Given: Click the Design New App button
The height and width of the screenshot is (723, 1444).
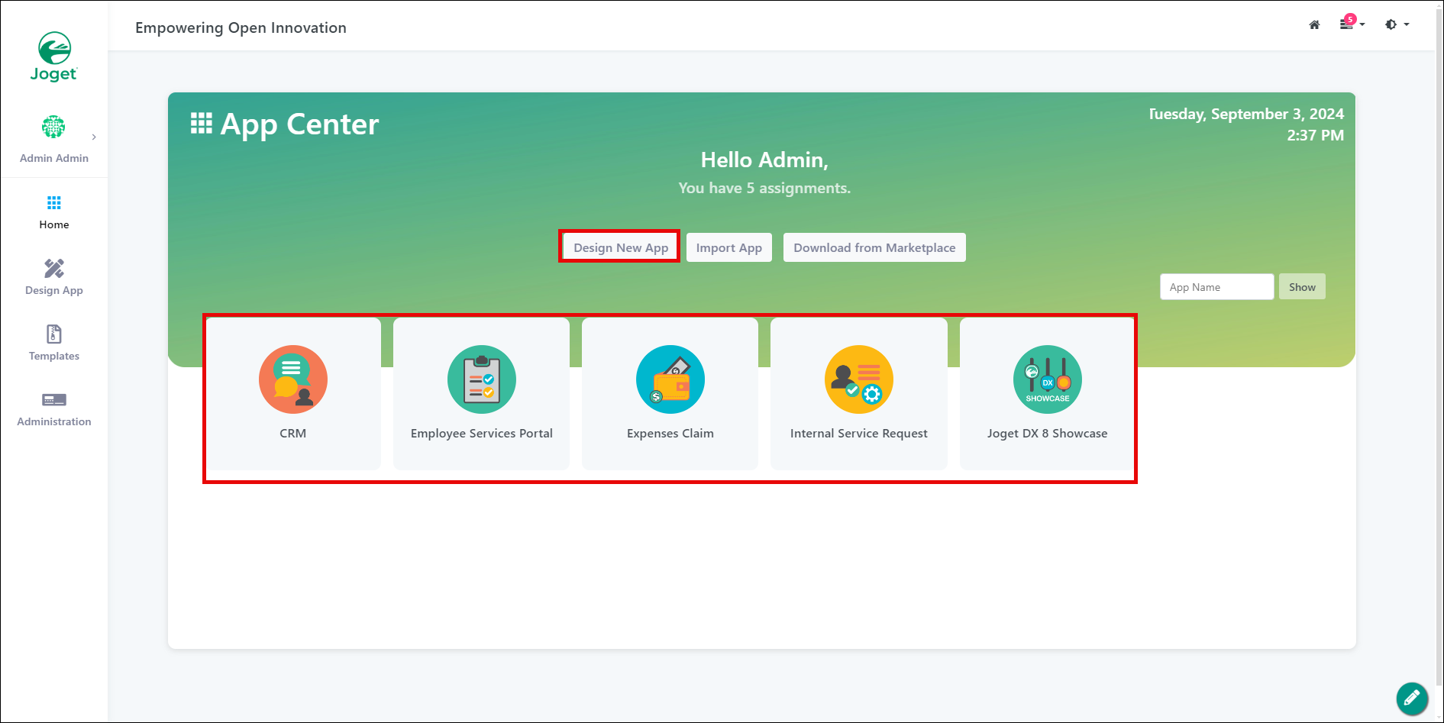Looking at the screenshot, I should point(621,247).
